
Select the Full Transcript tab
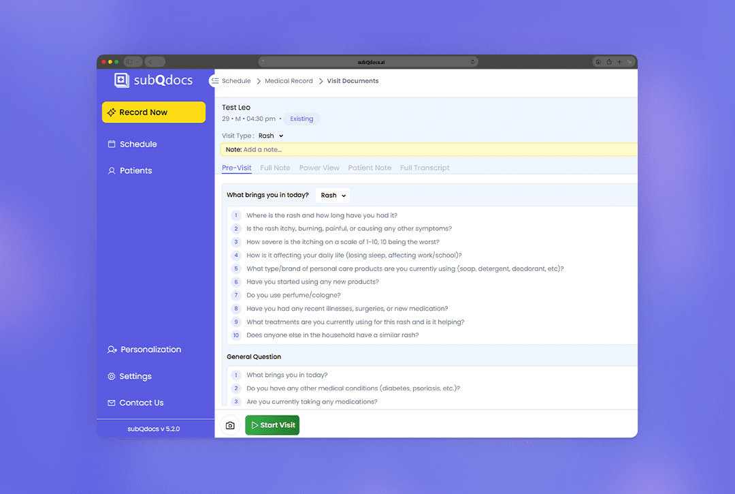(425, 168)
